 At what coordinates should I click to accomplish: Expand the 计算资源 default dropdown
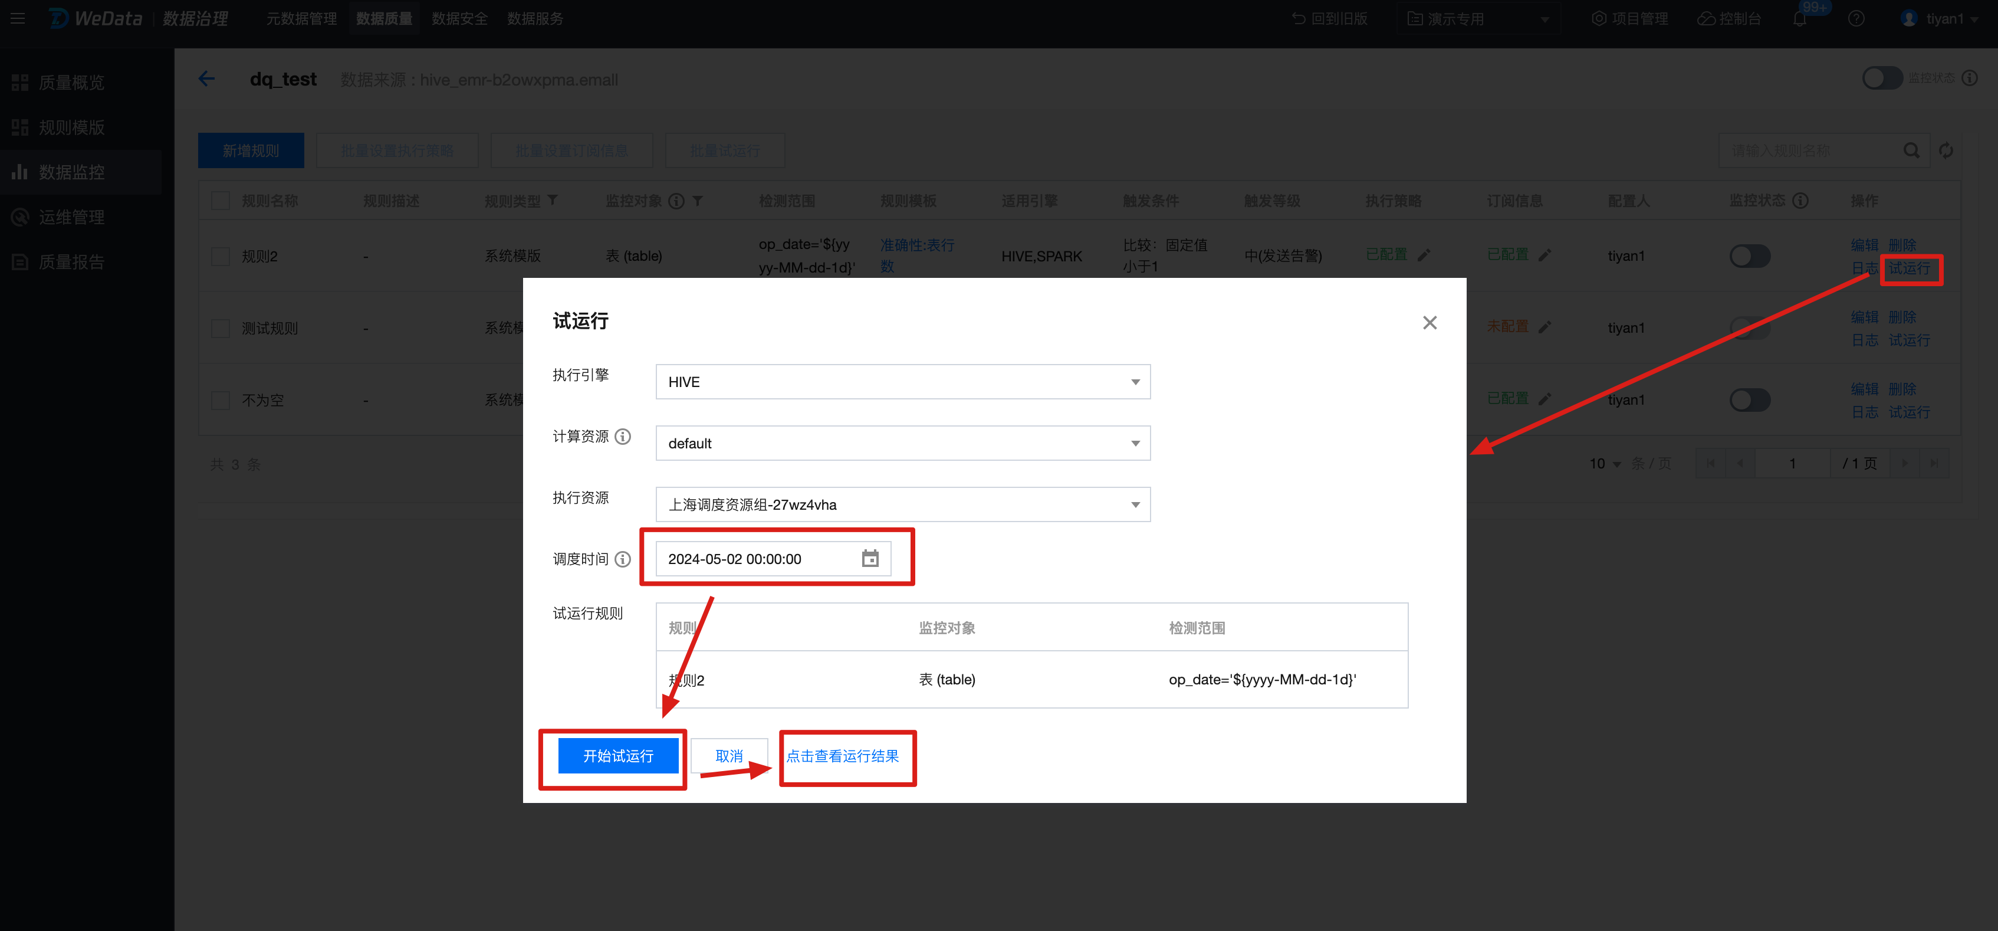click(902, 443)
